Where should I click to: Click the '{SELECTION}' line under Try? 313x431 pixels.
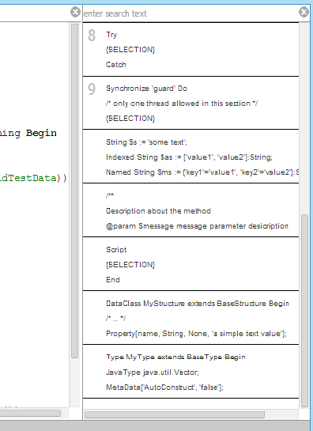(130, 50)
